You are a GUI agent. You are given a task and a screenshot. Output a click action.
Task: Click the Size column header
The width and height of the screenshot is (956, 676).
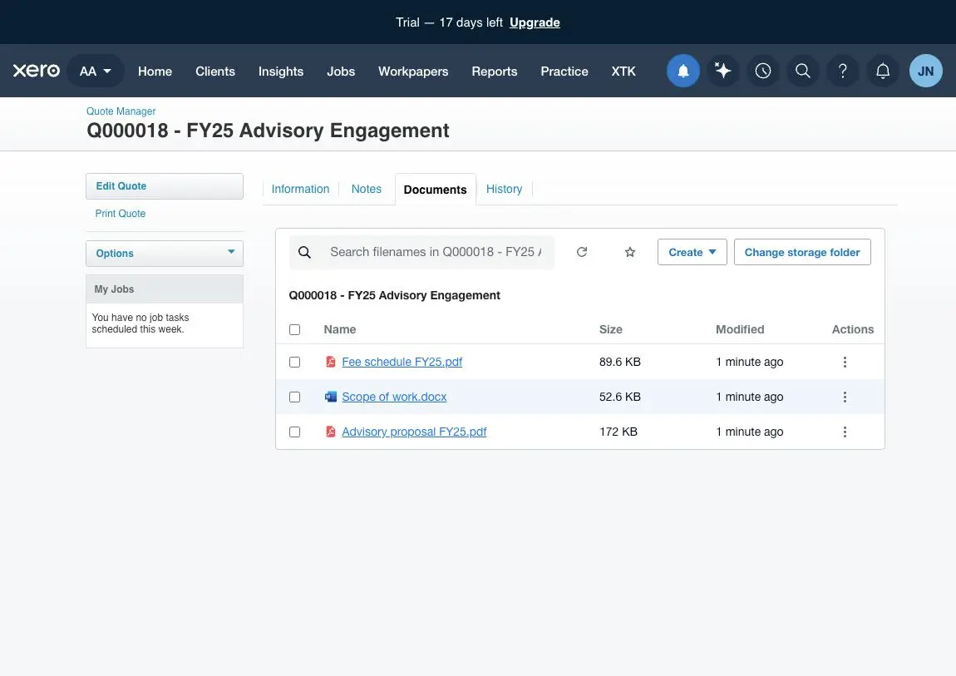[x=610, y=330]
